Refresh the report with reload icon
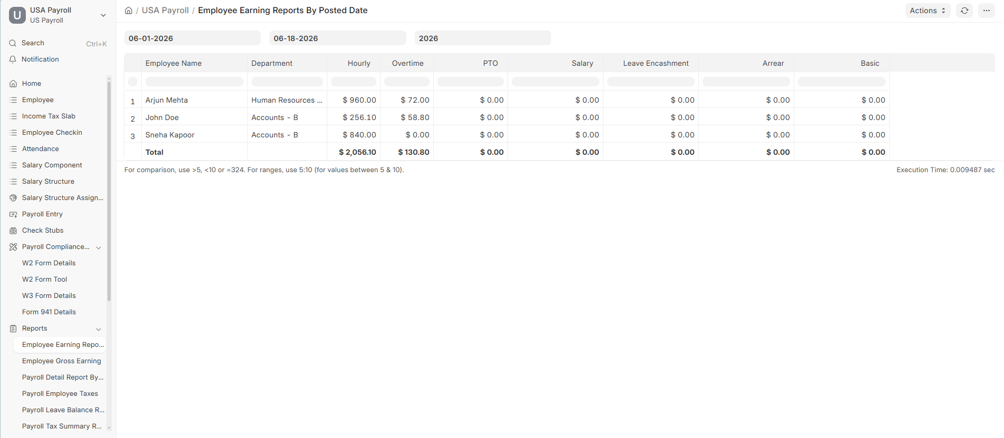 [964, 11]
